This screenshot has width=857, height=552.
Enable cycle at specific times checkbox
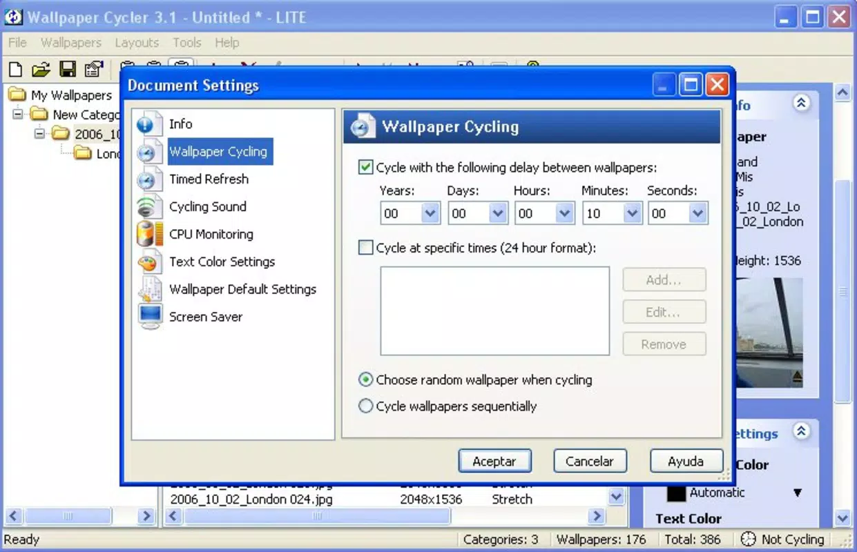pos(366,248)
